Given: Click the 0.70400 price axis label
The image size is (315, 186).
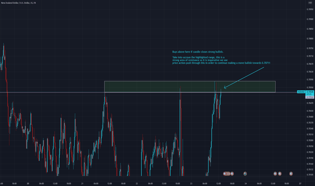Looking at the screenshot, I should 310,117.
